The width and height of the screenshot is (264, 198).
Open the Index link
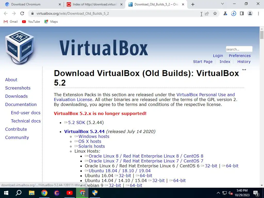point(225,62)
